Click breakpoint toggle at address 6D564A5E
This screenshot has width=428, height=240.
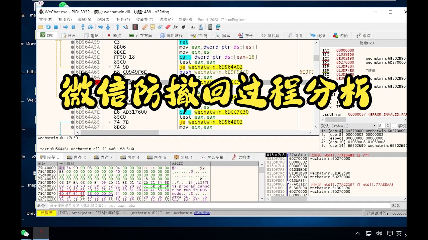click(73, 57)
